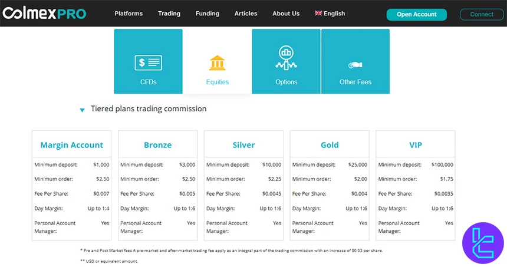
Task: Click the Silver plan title
Action: (244, 145)
